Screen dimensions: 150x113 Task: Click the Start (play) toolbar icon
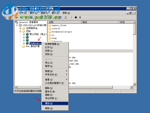click(72, 17)
